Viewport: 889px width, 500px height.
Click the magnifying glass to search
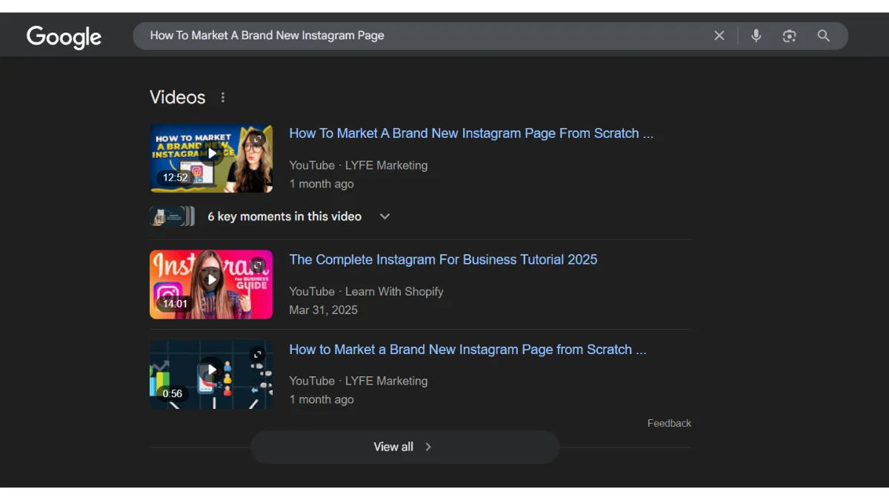824,35
